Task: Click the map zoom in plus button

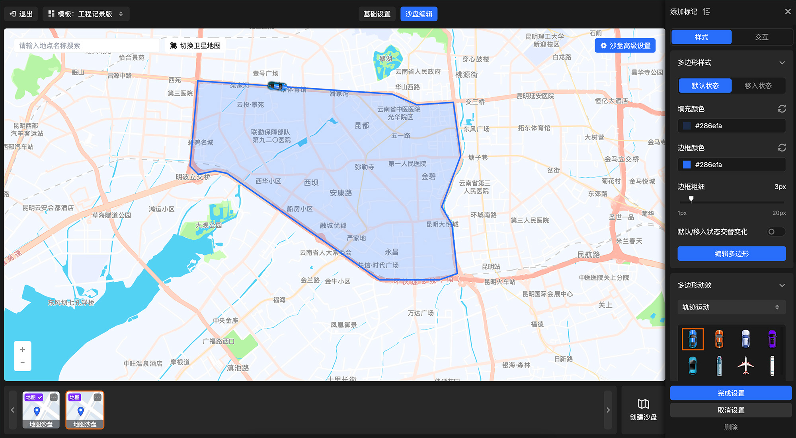Action: pos(23,350)
